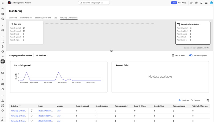Click View lineage in the 6ab3cce3e48b6ebb row

(x=59, y=111)
